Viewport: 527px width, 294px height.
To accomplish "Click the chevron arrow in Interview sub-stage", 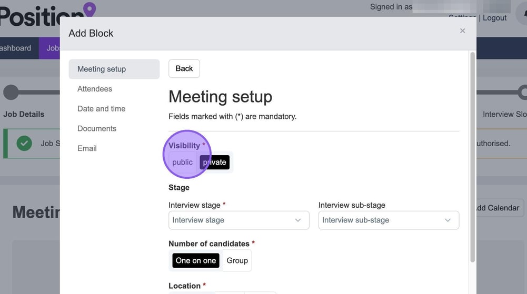I will 448,220.
